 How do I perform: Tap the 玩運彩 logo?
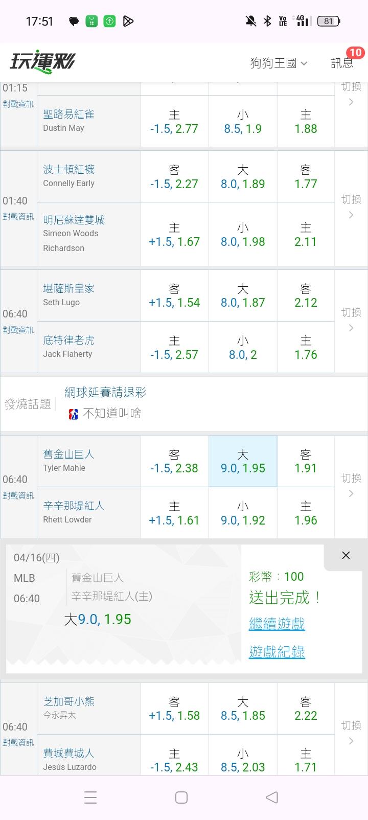[x=42, y=62]
